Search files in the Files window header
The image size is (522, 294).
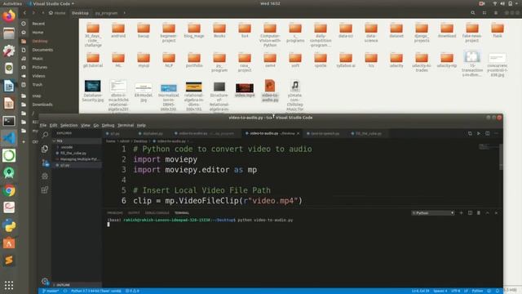point(473,13)
